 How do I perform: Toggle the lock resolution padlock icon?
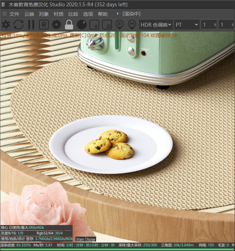point(69,25)
